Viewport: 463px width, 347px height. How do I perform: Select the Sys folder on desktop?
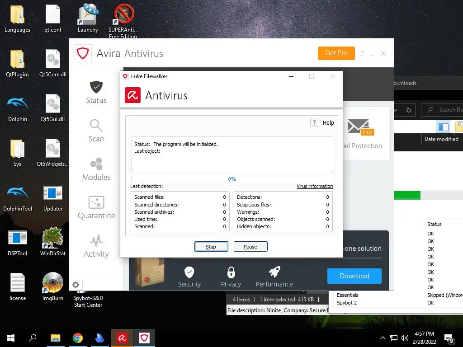pyautogui.click(x=18, y=153)
